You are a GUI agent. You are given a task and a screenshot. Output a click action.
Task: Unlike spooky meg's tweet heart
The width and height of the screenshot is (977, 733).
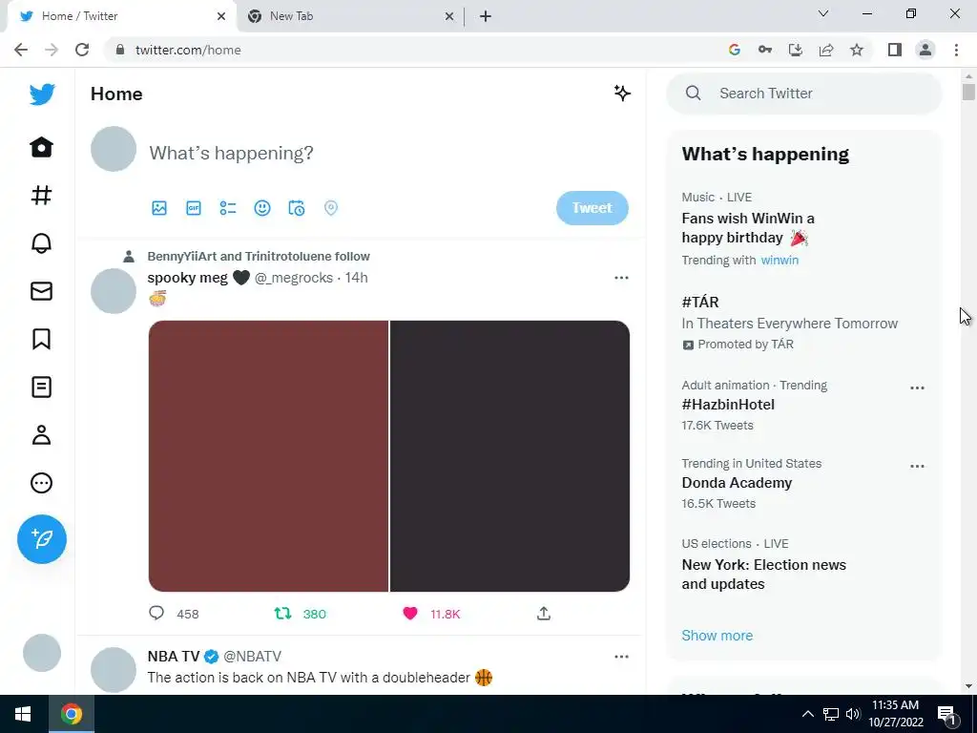(410, 614)
